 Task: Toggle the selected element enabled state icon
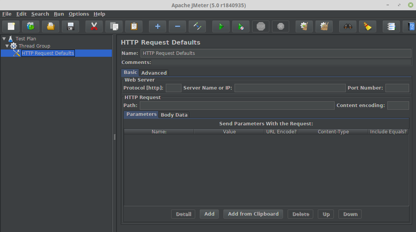pos(197,26)
